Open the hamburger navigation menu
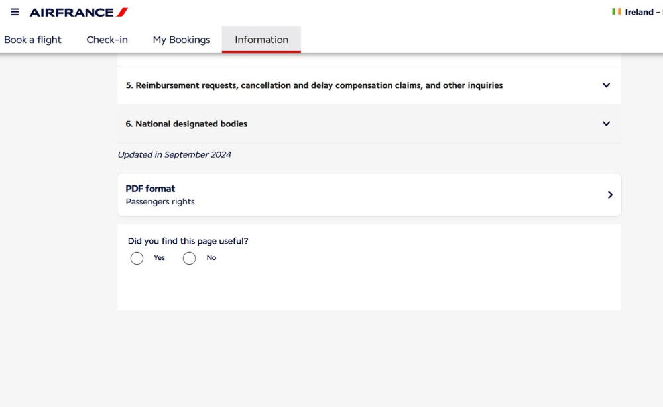This screenshot has height=407, width=663. tap(14, 11)
